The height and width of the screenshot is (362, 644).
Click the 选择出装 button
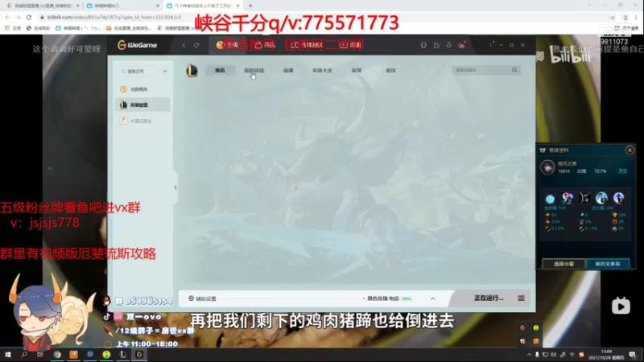click(564, 264)
